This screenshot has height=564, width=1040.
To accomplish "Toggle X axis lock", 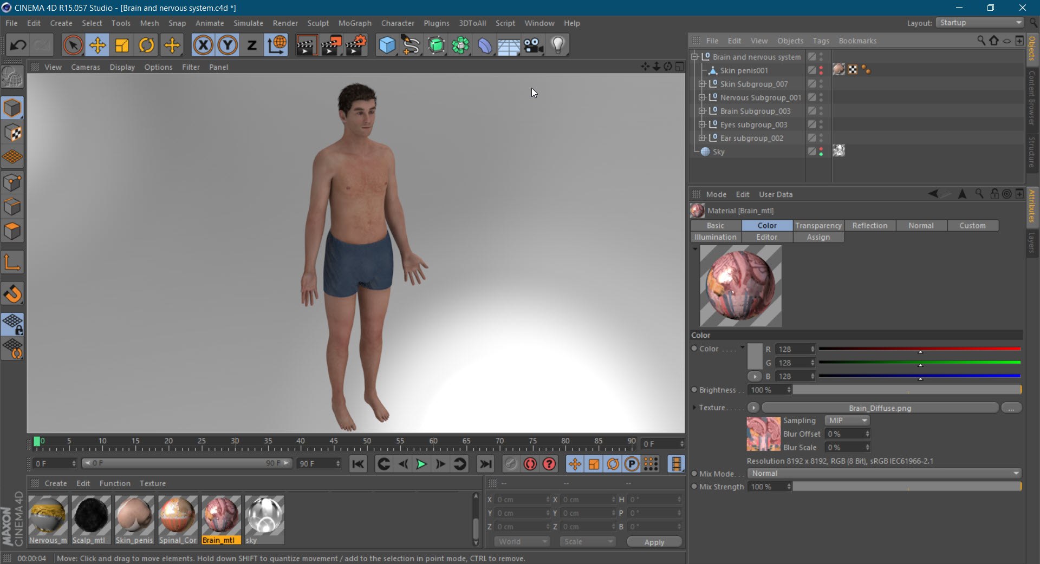I will coord(203,45).
